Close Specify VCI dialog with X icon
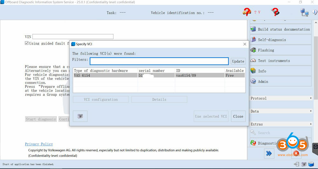Image resolution: width=318 pixels, height=169 pixels. 245,44
